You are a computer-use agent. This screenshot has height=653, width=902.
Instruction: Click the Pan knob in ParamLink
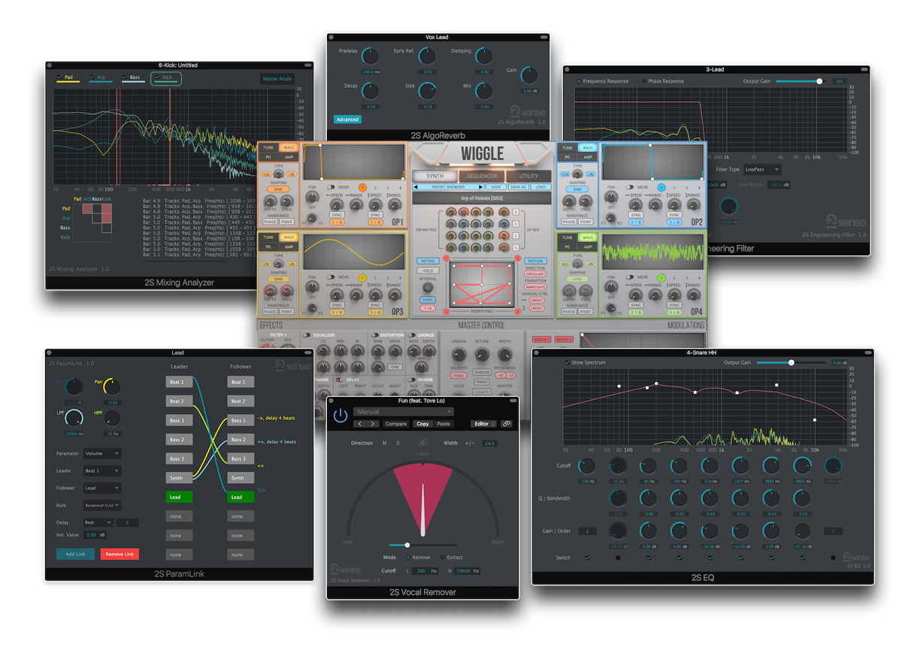coord(111,386)
